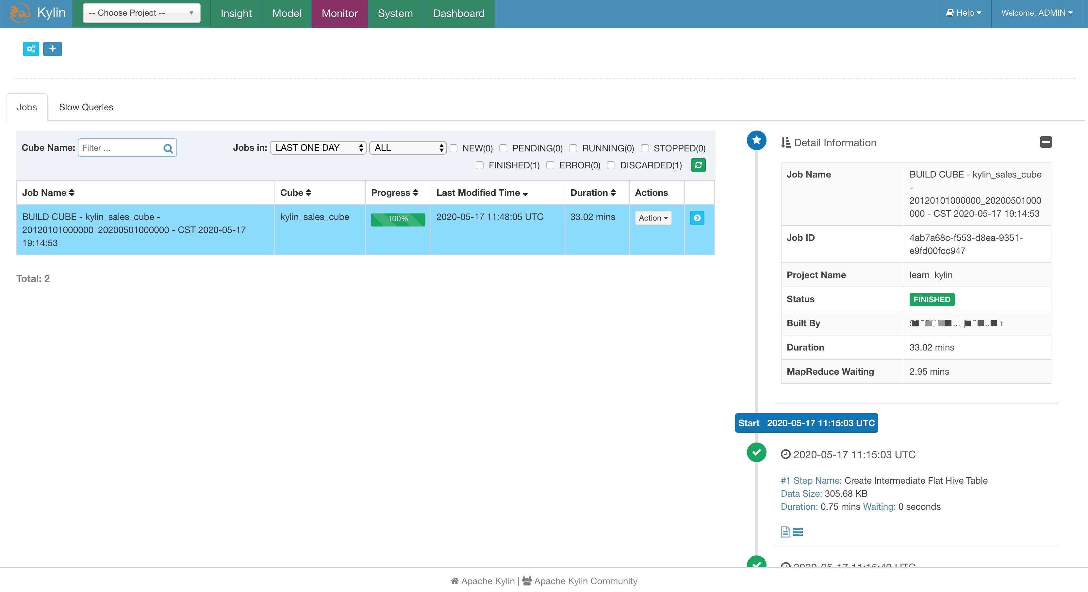Click the blue plus icon button

(x=52, y=49)
